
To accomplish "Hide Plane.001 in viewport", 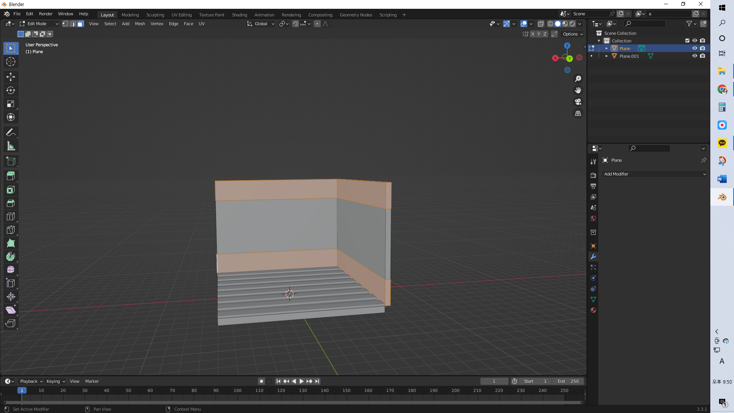I will (x=695, y=56).
